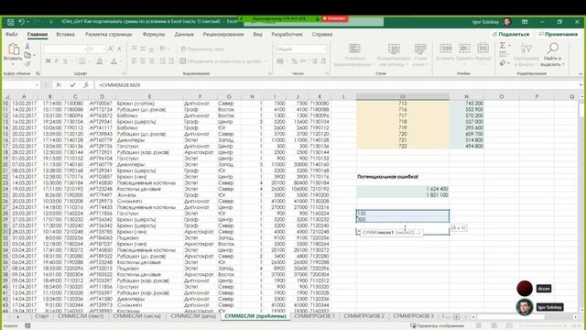
Task: Open Conditional Formatting (Условное форматирование) menu
Action: (x=354, y=55)
